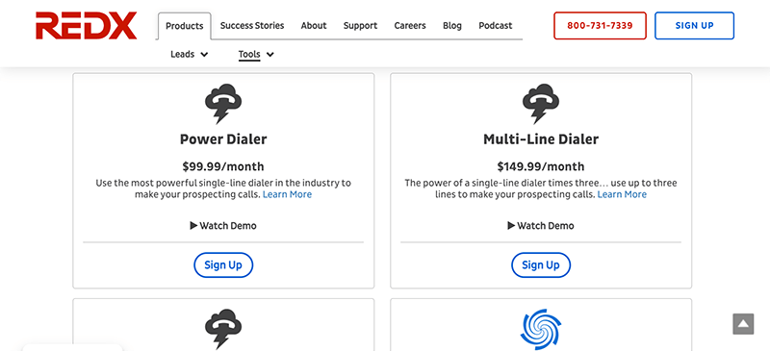Sign Up for the Power Dialer plan

[223, 265]
